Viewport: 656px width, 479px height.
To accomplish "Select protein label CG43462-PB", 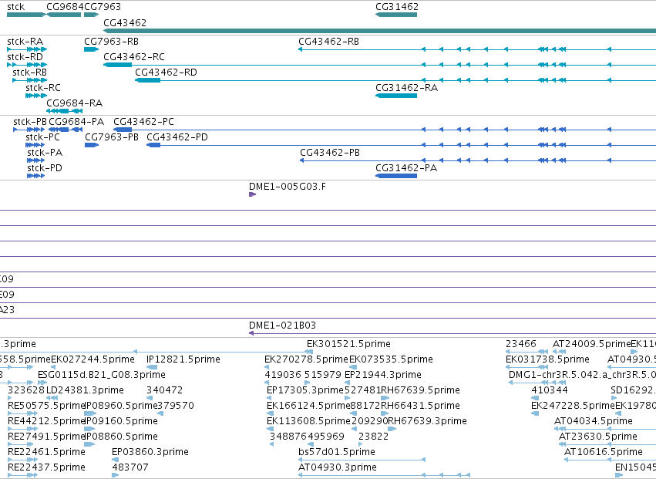I will [x=330, y=153].
